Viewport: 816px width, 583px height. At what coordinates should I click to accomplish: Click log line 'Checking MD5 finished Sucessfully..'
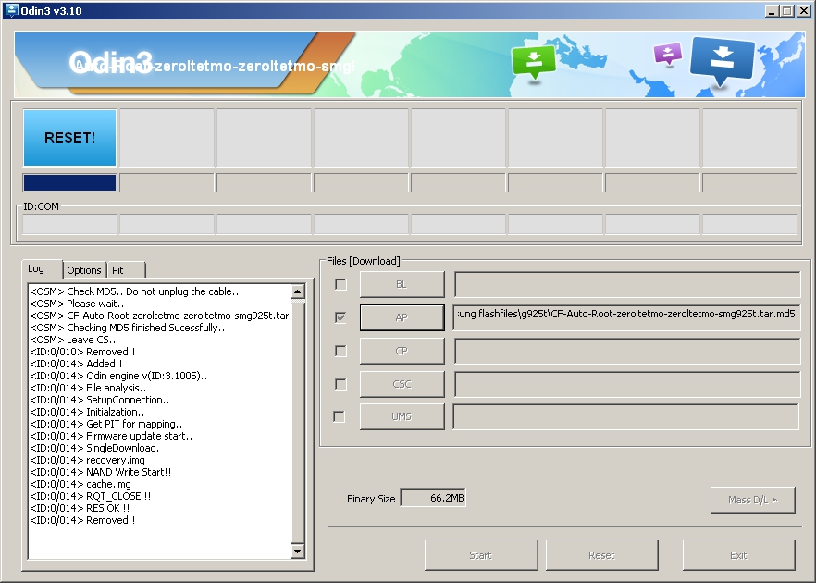[x=128, y=328]
